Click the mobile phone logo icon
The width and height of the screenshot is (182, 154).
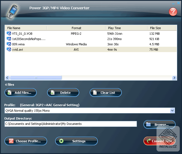[x=12, y=12]
